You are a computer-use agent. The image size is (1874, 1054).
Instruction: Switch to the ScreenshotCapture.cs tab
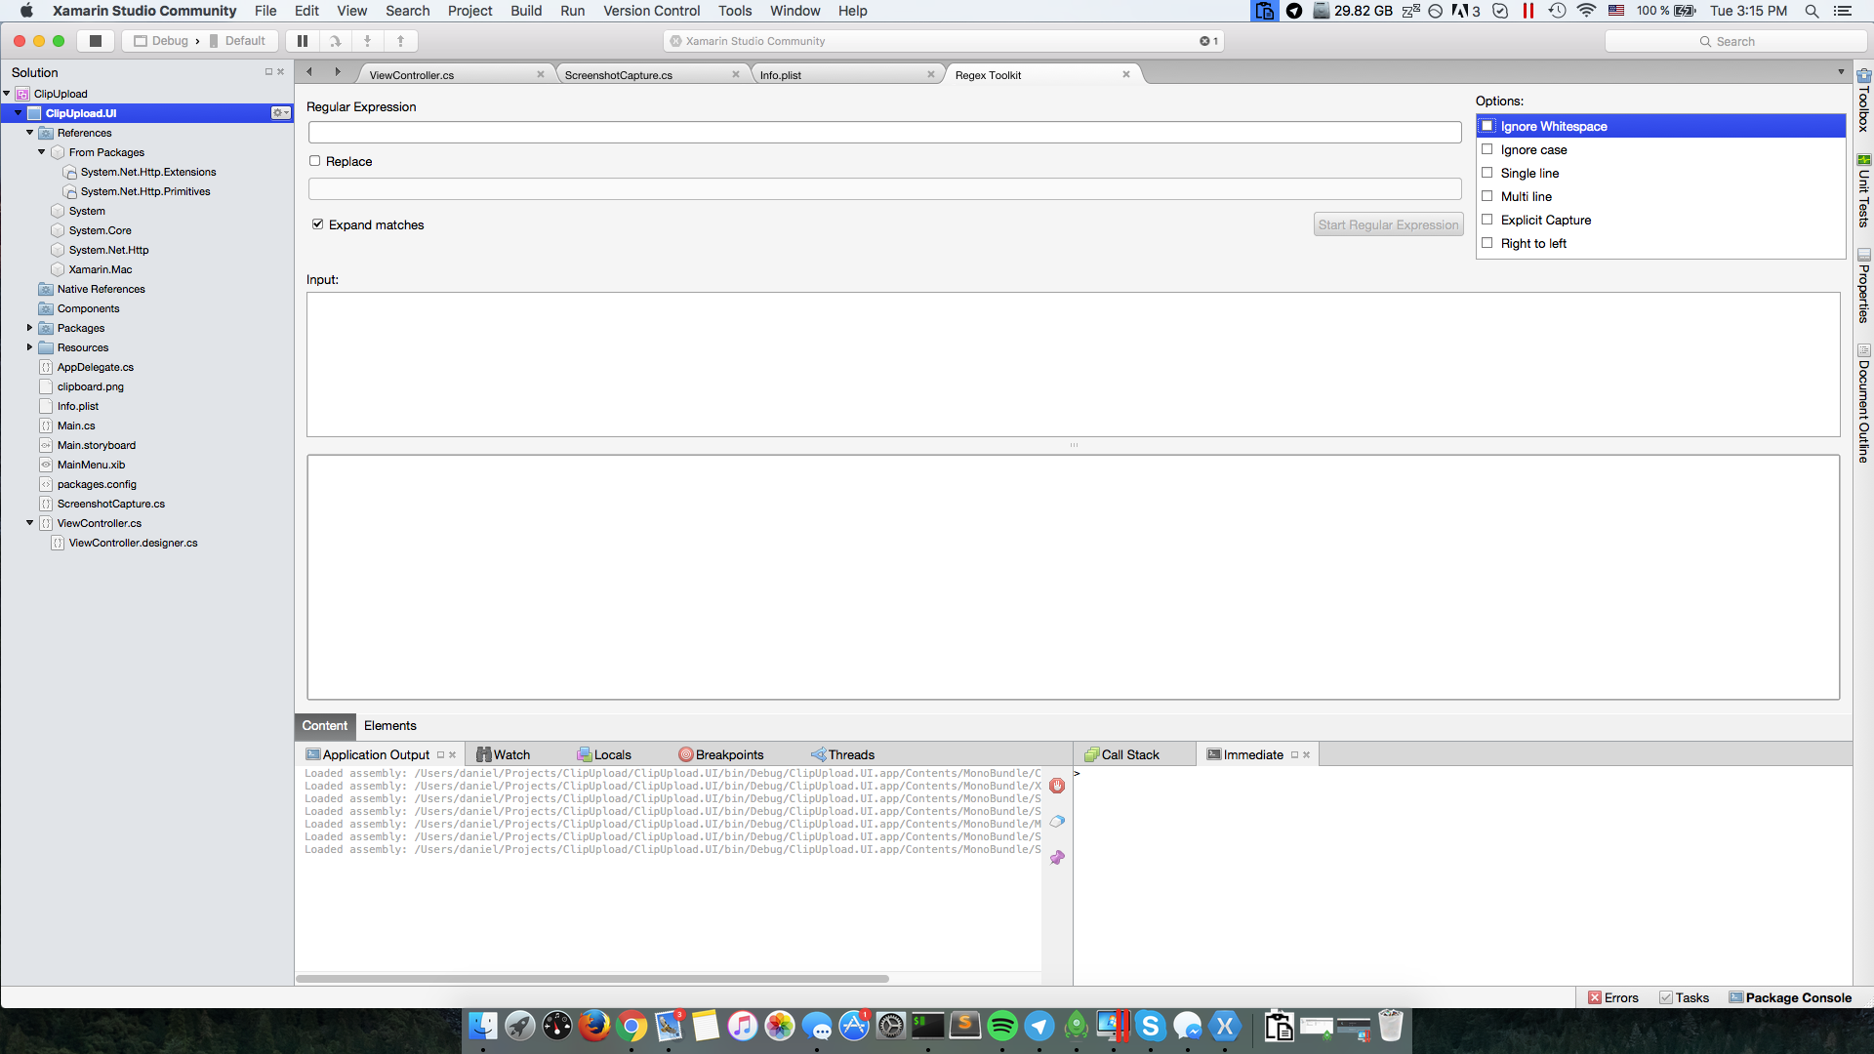point(619,75)
